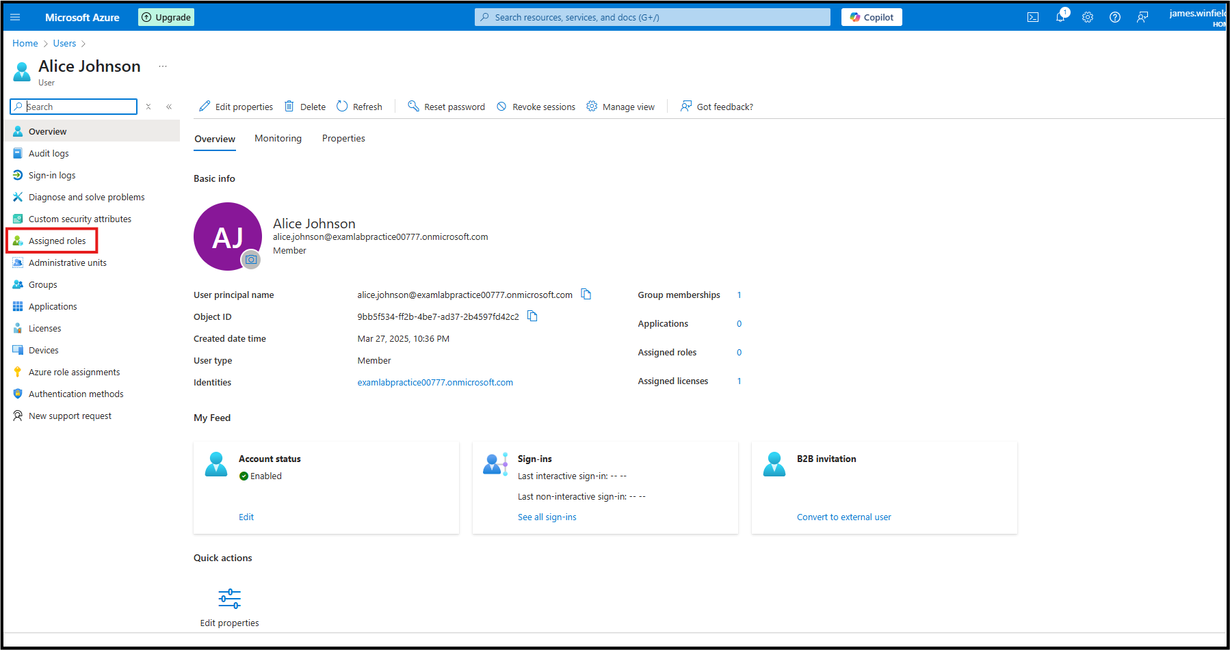Click Edit under Account status

[x=246, y=517]
